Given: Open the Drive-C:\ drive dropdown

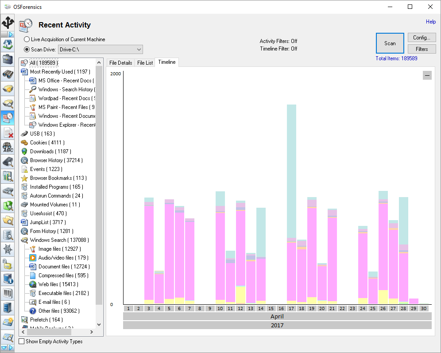Looking at the screenshot, I should 101,50.
